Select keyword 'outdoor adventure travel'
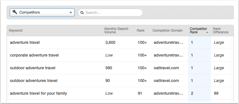The width and height of the screenshot is (239, 104). [x=33, y=68]
